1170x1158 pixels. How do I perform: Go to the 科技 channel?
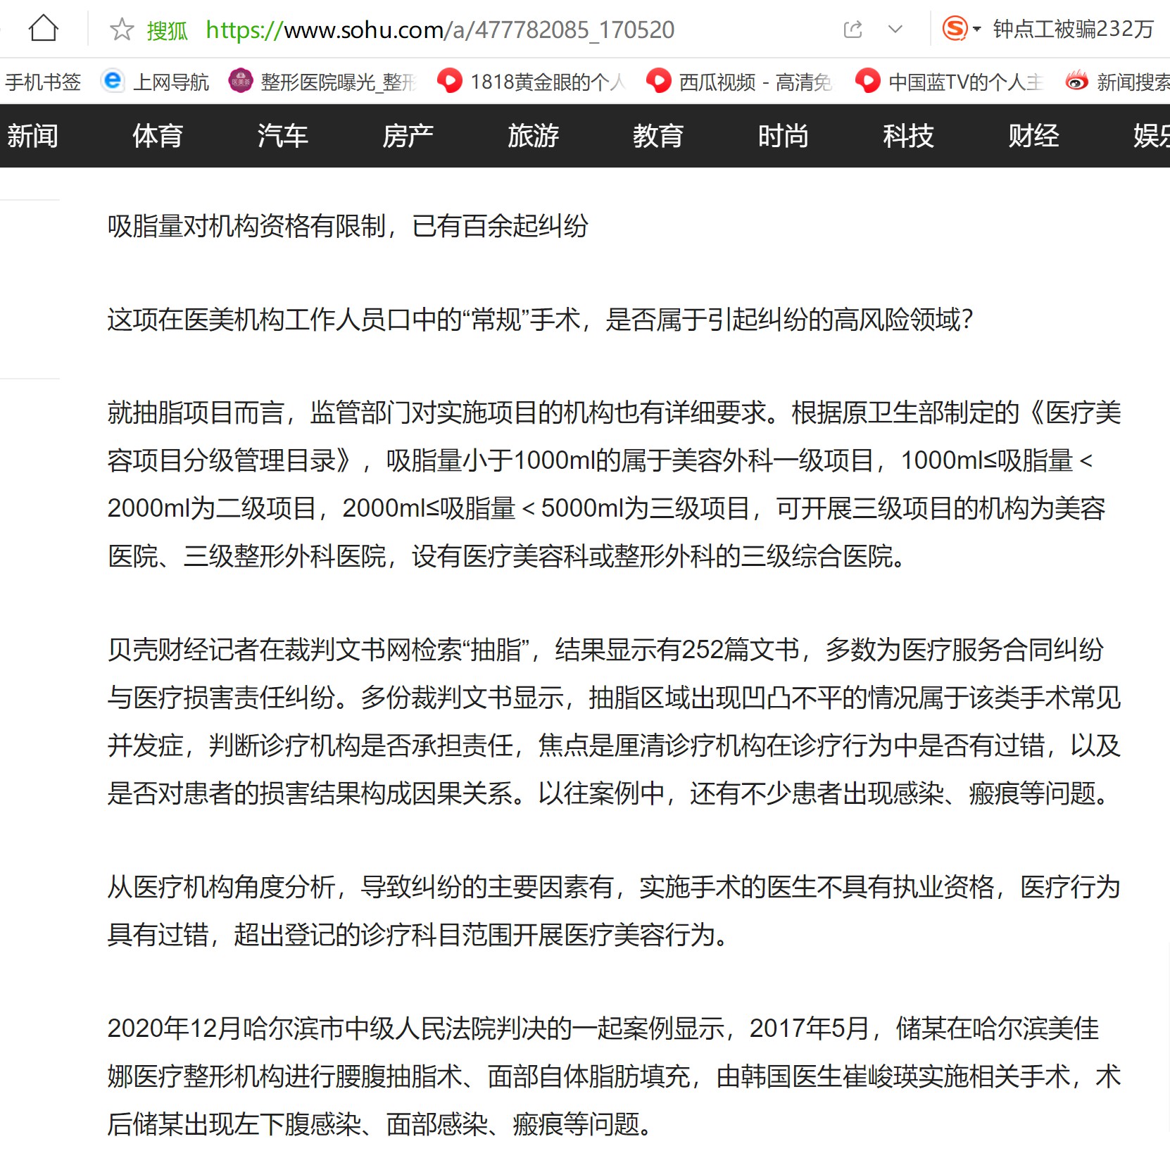pyautogui.click(x=908, y=136)
